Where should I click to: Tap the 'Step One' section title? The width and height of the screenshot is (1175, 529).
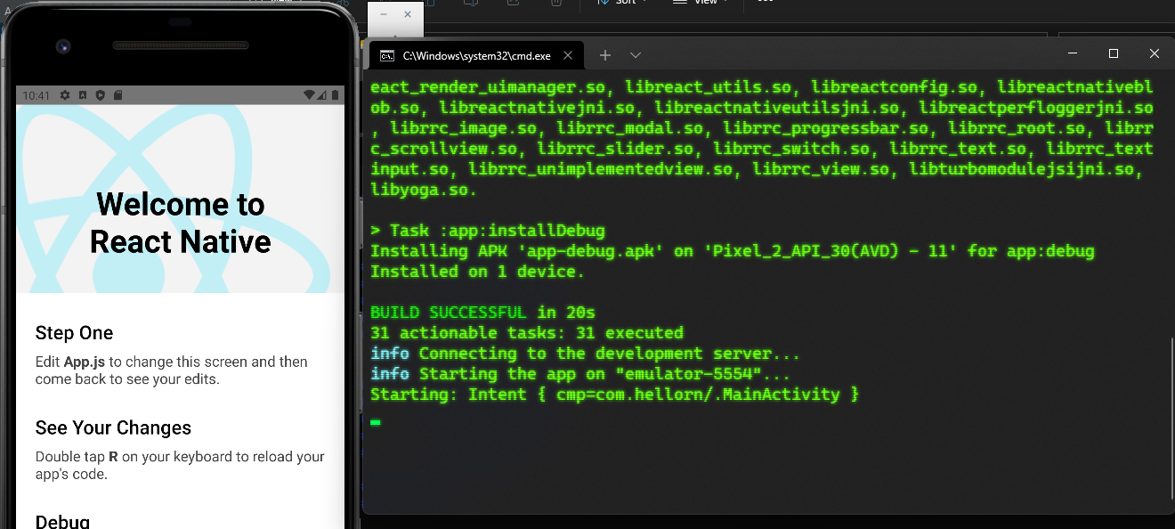click(75, 333)
